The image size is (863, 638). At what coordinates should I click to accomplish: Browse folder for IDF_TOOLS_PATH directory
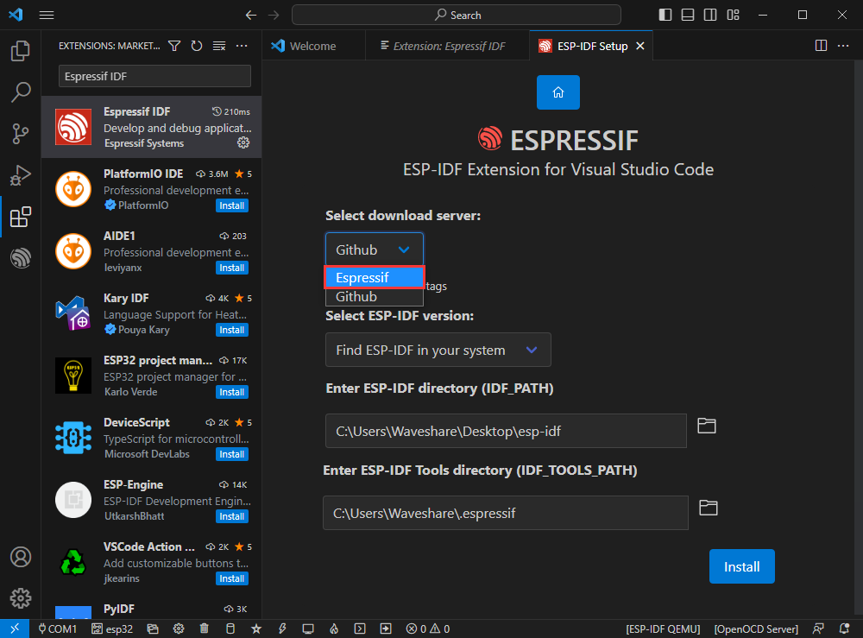[709, 508]
